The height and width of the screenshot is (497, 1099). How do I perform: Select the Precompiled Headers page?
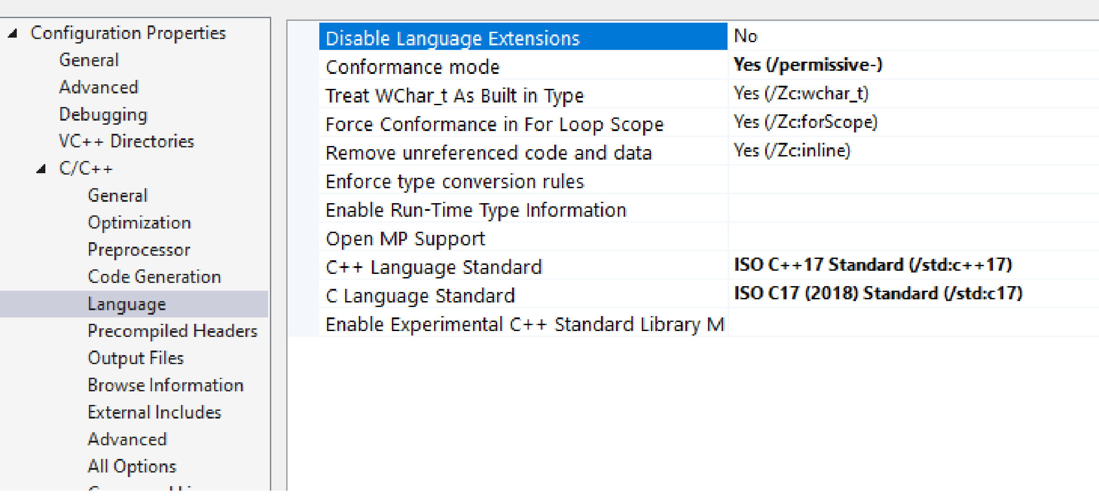(173, 331)
